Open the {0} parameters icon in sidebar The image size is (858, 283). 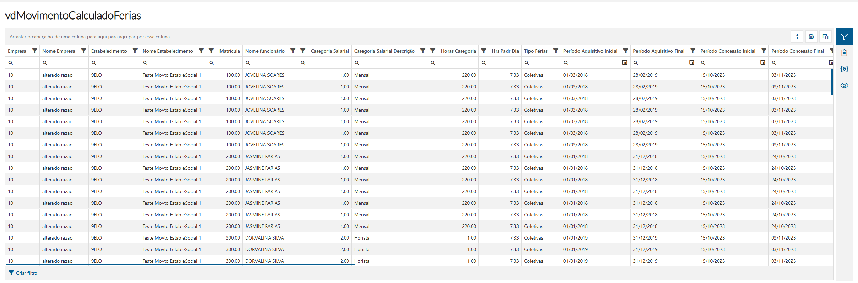844,69
